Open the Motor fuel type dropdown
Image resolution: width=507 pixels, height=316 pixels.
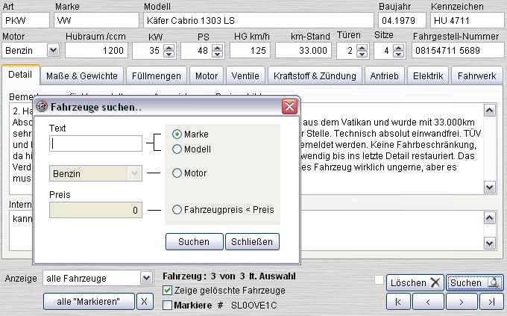click(53, 50)
